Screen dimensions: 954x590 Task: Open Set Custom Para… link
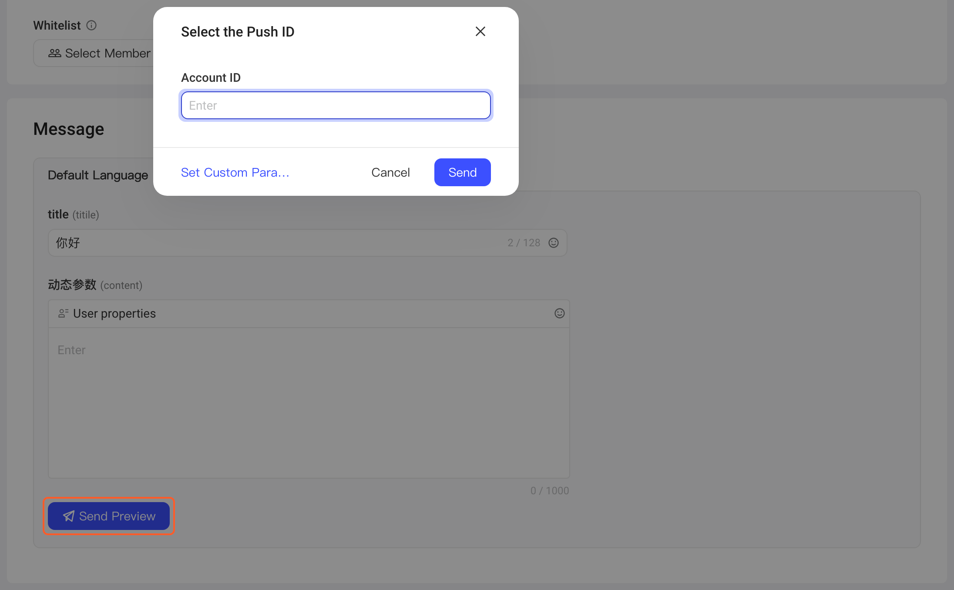[x=235, y=172]
